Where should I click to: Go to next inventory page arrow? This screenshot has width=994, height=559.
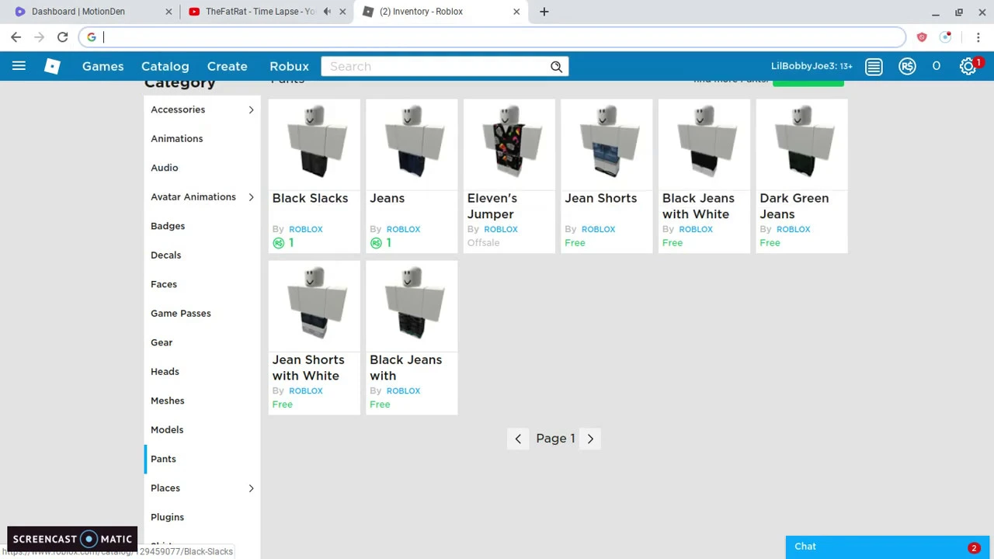tap(590, 439)
